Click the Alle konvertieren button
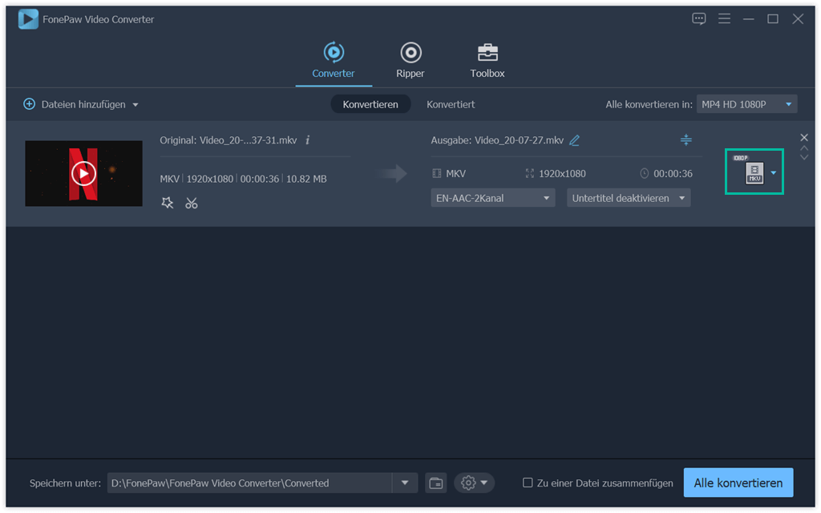 [x=738, y=483]
